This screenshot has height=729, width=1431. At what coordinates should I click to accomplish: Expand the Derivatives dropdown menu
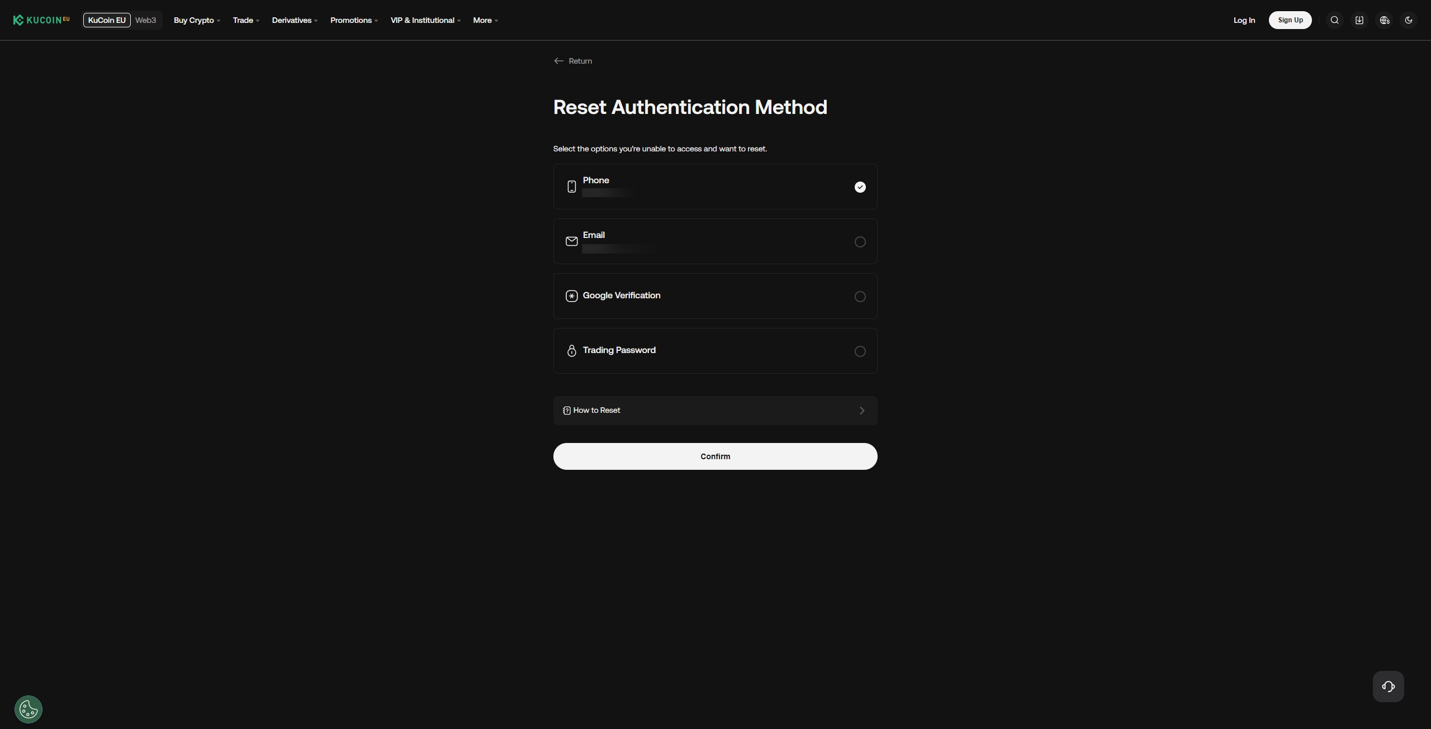tap(295, 20)
